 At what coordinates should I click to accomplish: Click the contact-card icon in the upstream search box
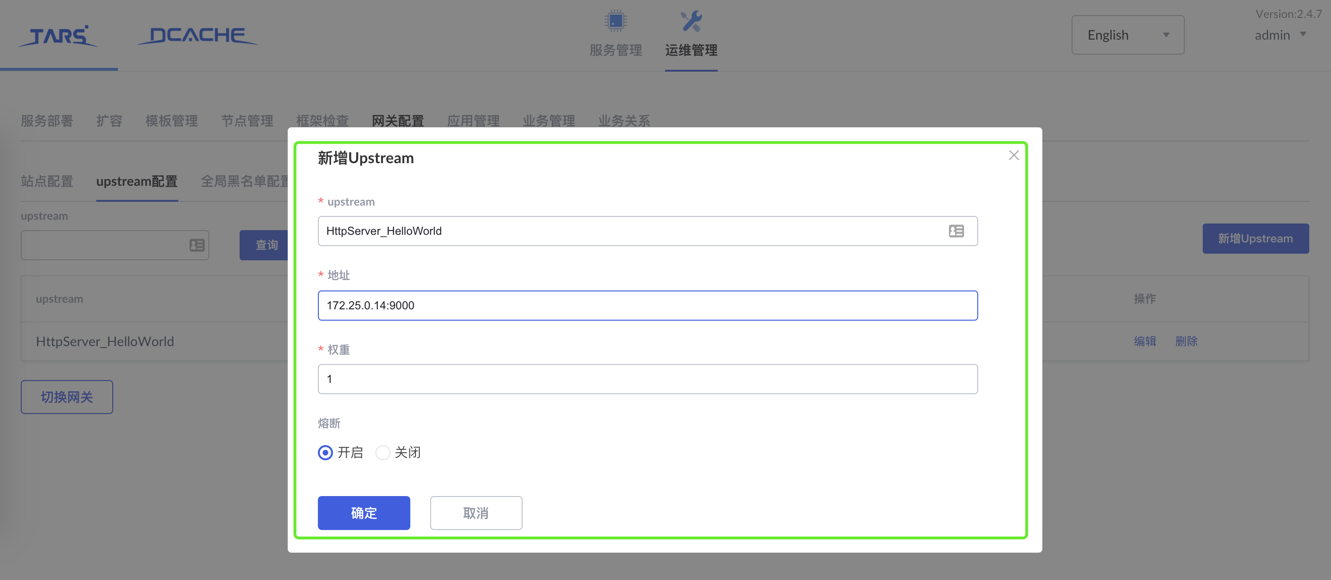[196, 245]
